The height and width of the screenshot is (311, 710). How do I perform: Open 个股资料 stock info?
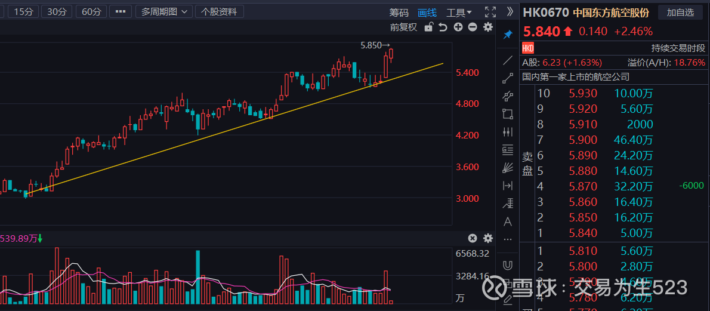[220, 12]
